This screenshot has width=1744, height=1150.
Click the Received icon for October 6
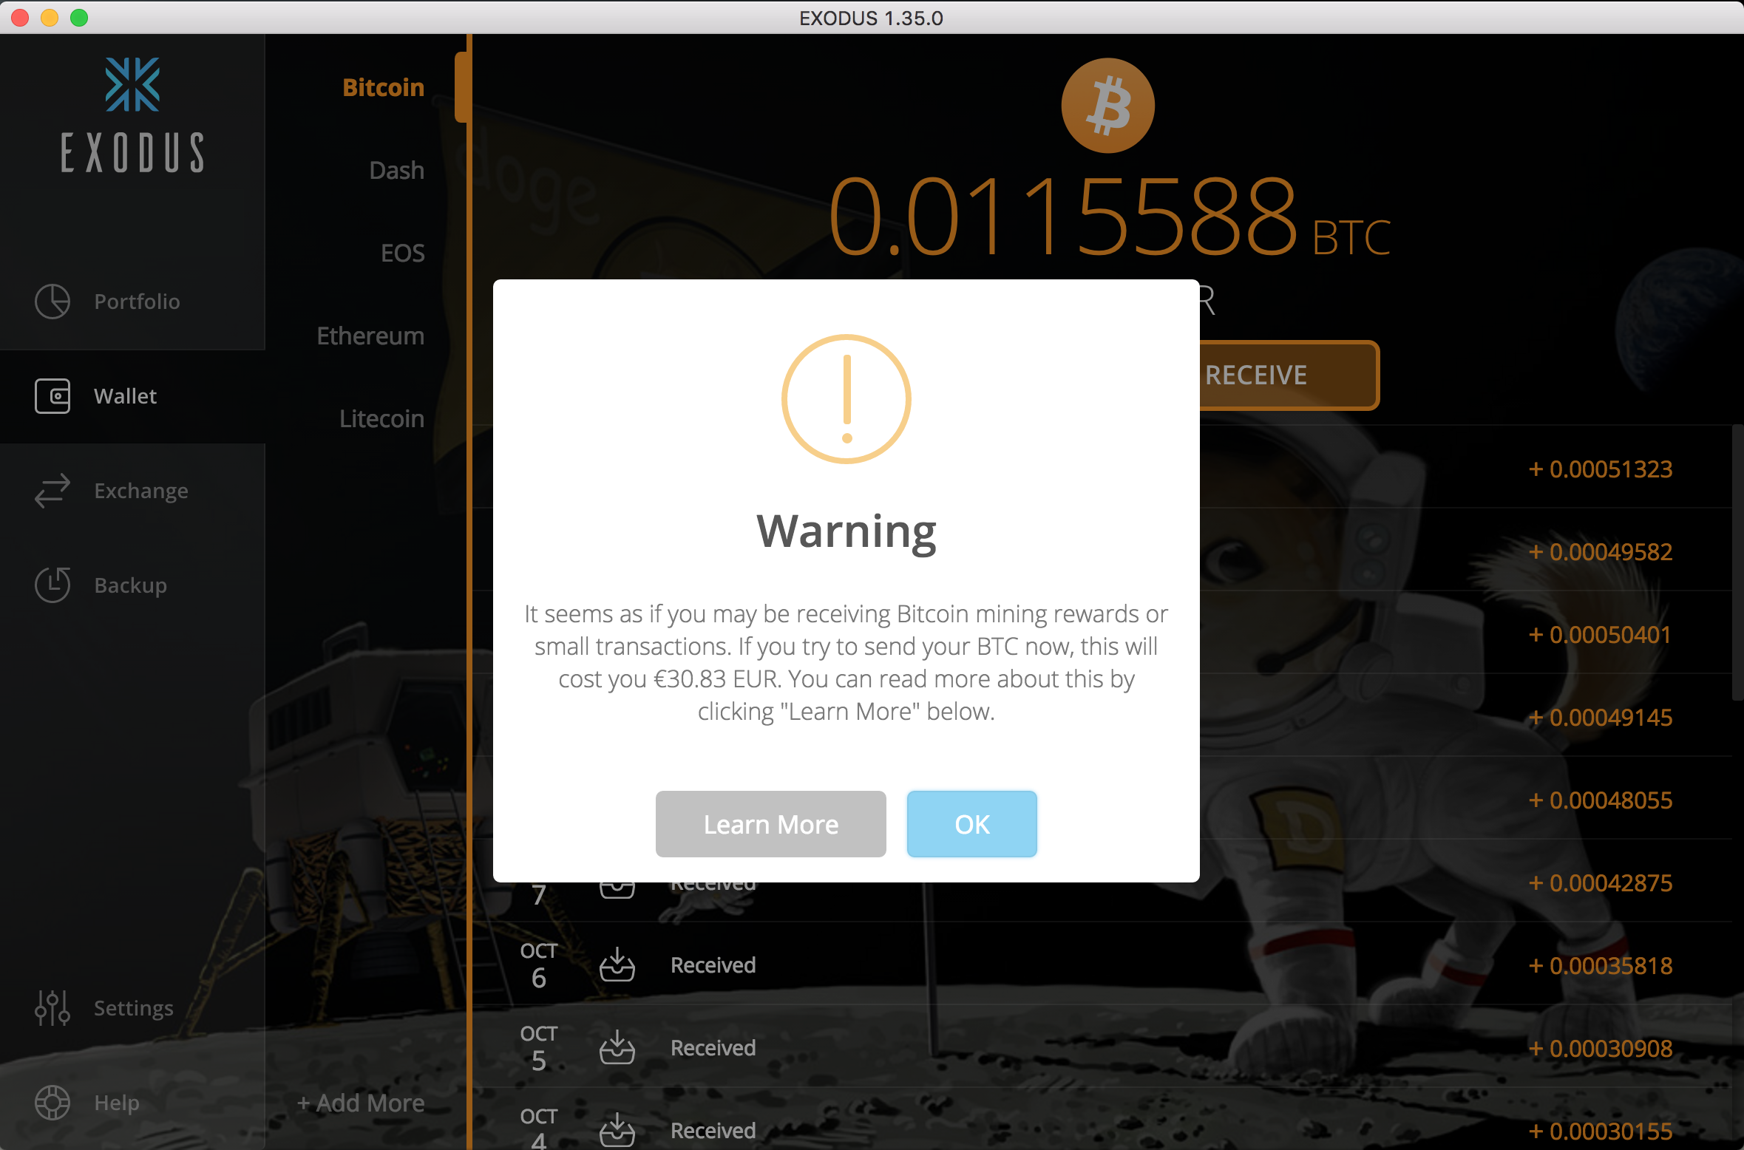pos(617,964)
